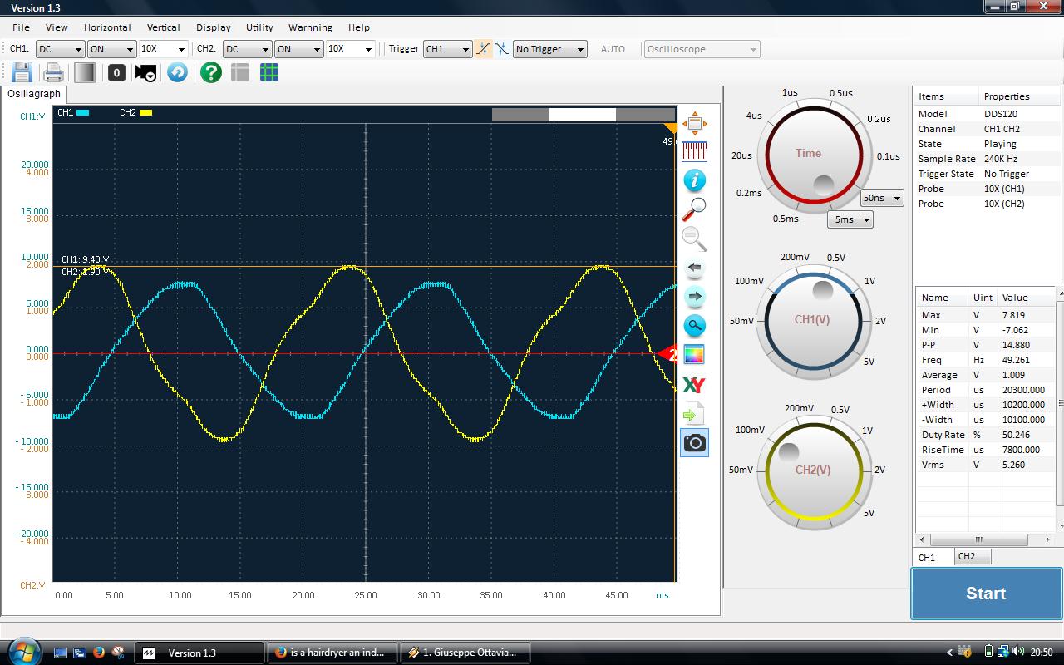Open CH2 coupling DC dropdown
Image resolution: width=1064 pixels, height=665 pixels.
247,49
